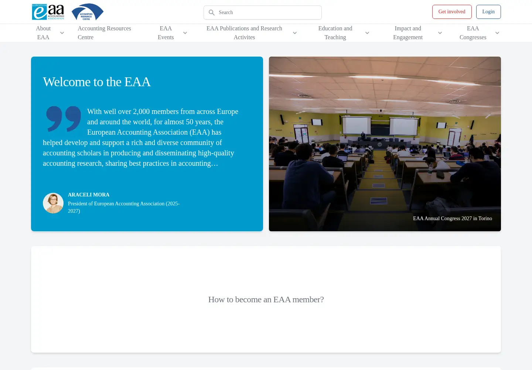The height and width of the screenshot is (370, 532).
Task: Select the ARACELI MORA name text
Action: point(89,195)
